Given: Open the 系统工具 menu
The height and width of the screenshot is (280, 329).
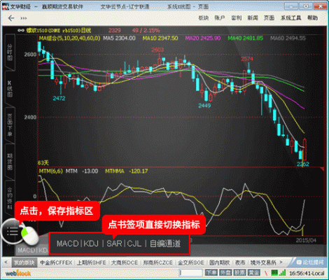Looking at the screenshot, I should 290,17.
